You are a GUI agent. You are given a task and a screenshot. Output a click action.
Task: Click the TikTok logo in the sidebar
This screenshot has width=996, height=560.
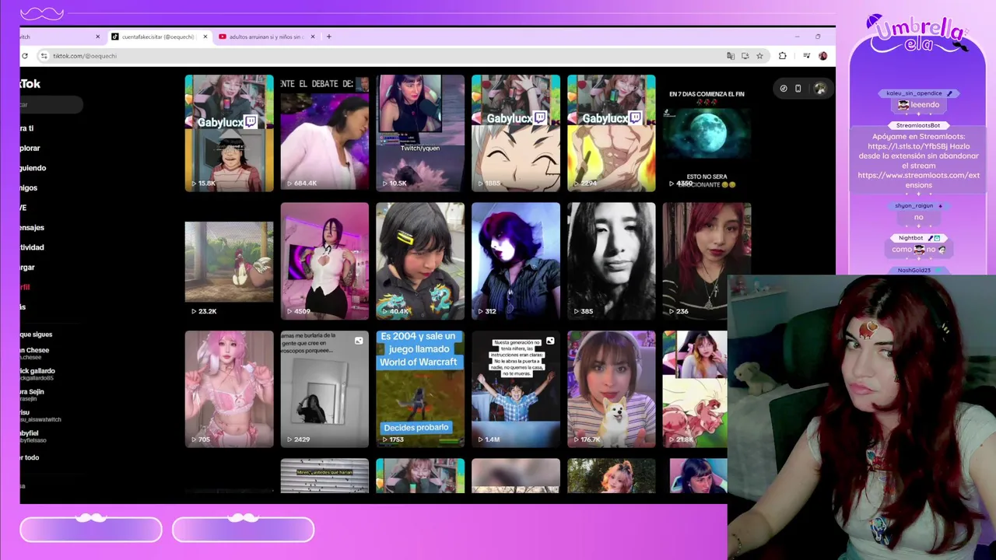(30, 83)
